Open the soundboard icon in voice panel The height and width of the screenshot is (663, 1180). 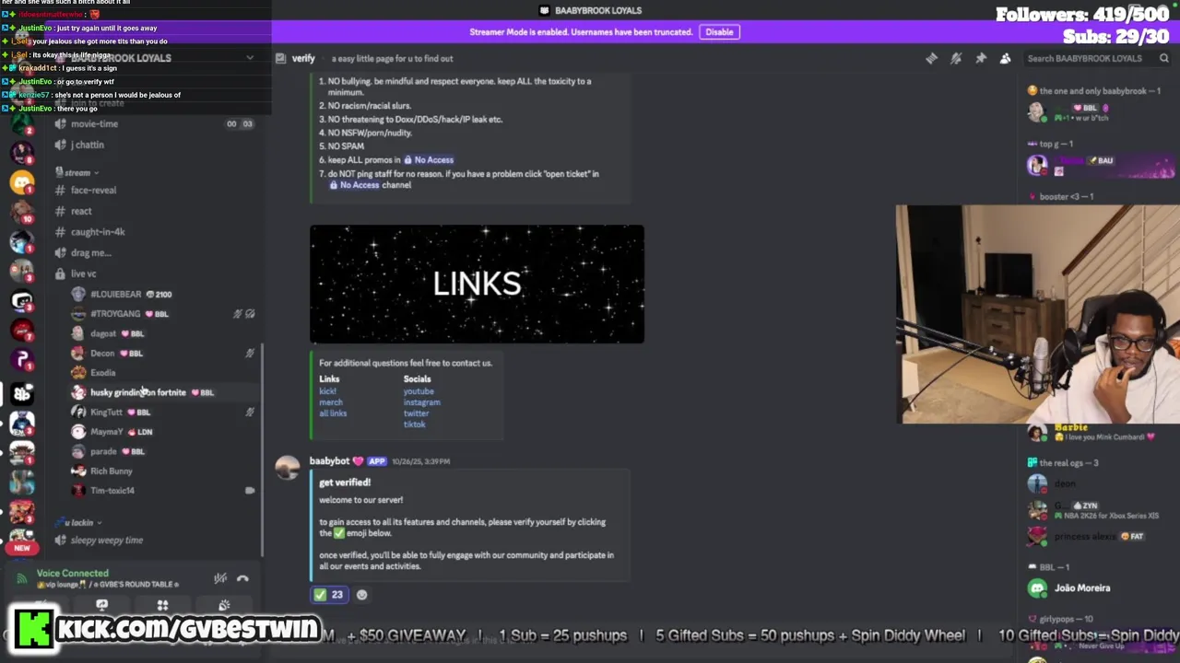point(224,605)
